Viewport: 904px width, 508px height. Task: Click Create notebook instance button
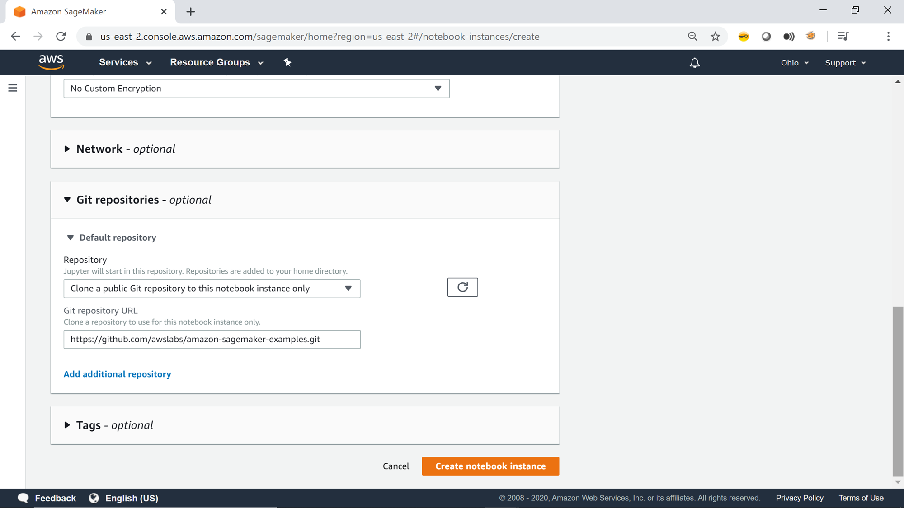coord(490,466)
